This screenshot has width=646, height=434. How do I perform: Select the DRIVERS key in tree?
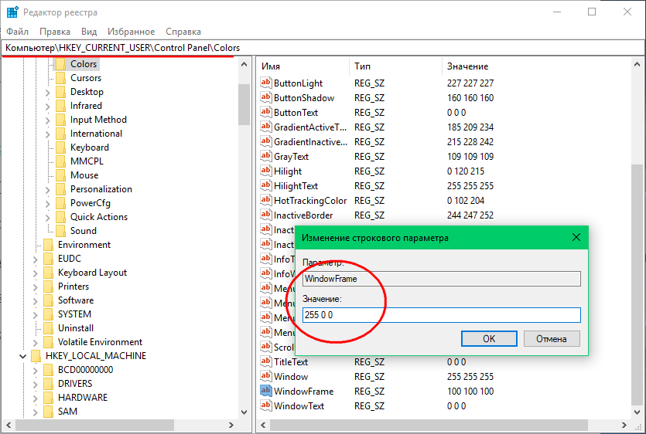[x=75, y=383]
